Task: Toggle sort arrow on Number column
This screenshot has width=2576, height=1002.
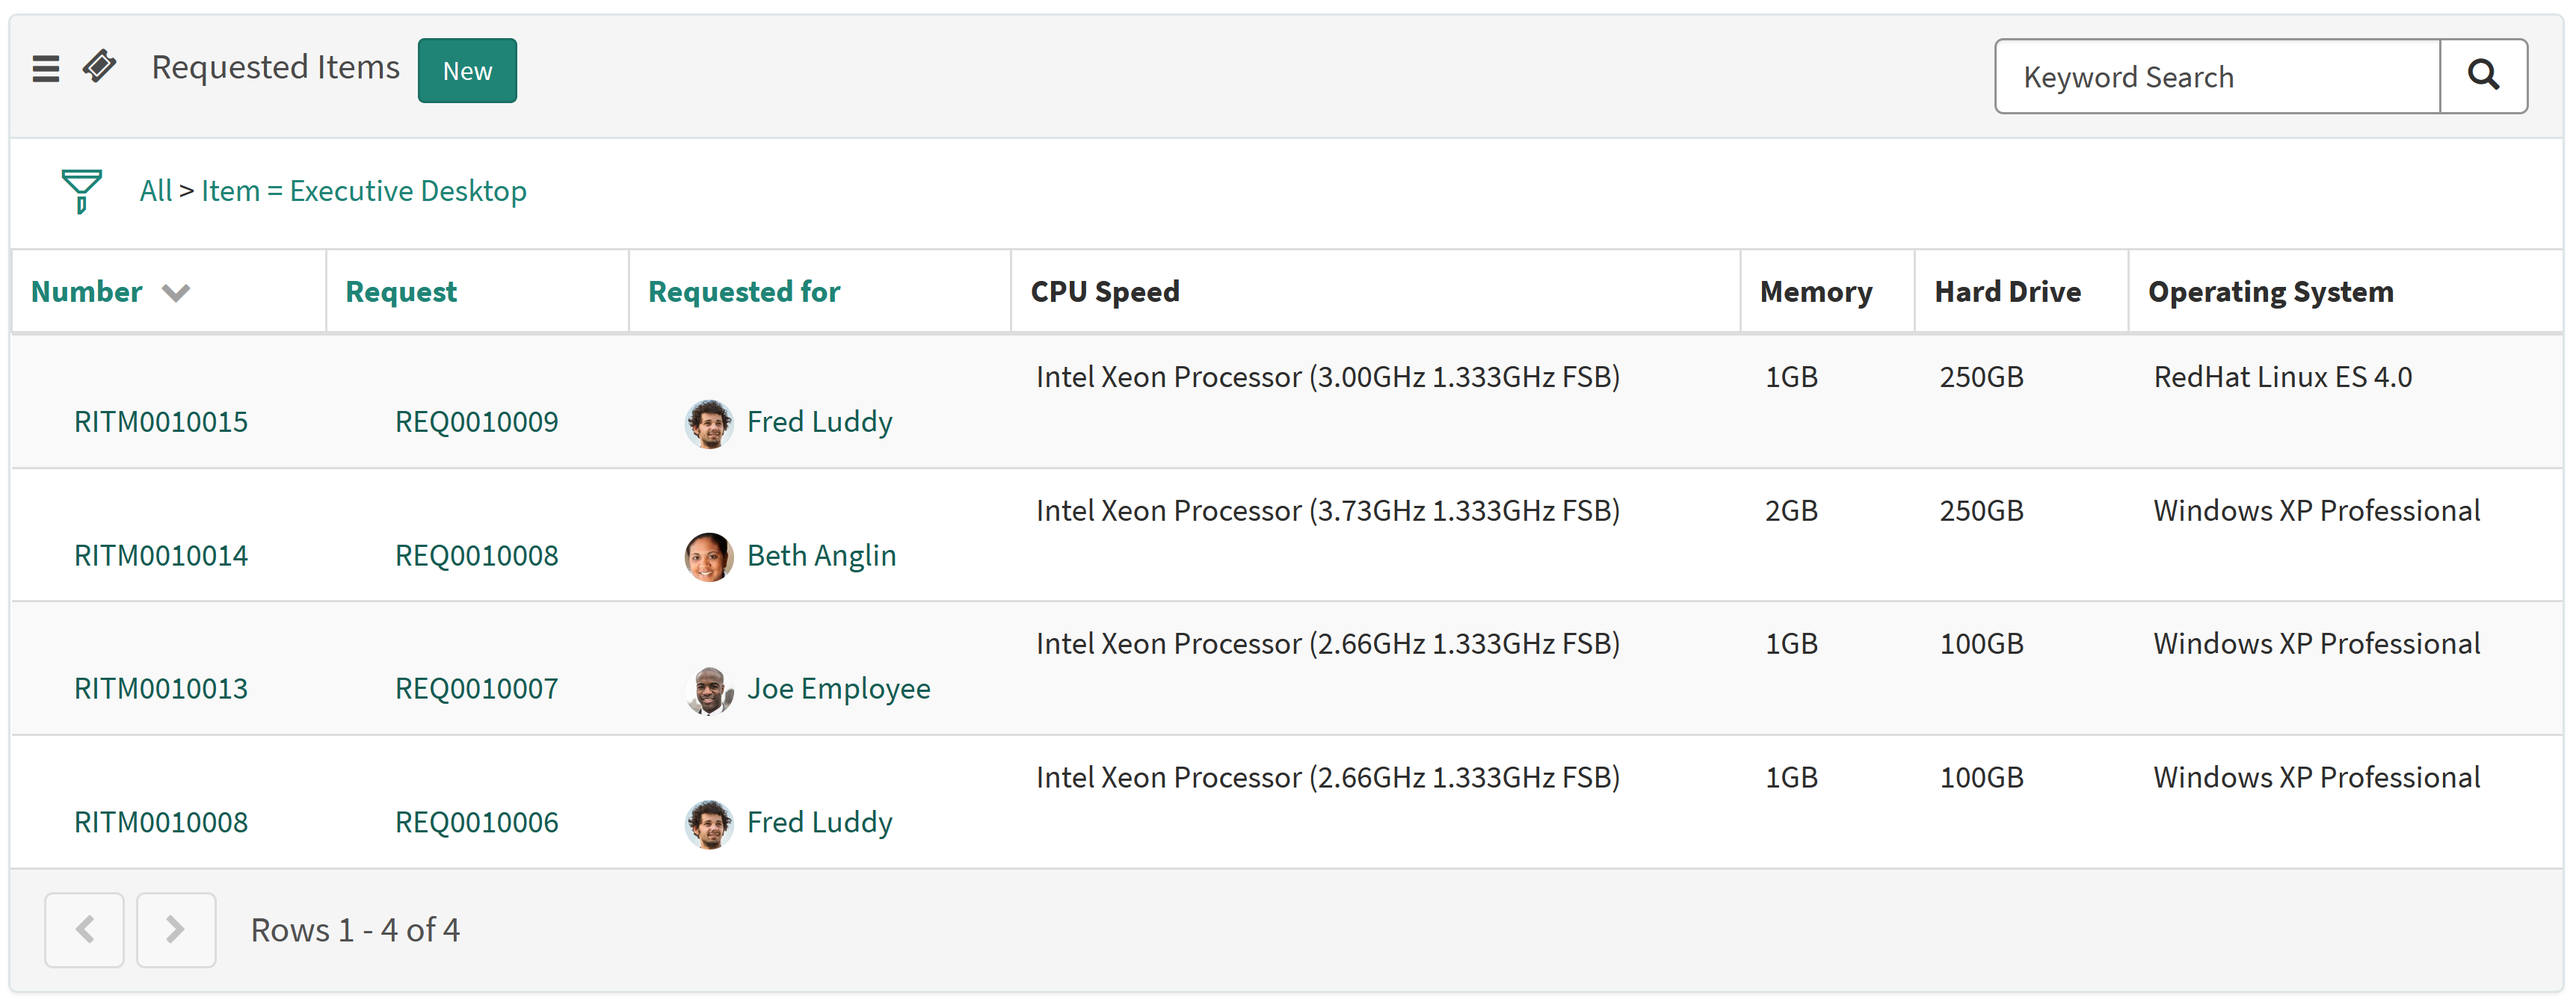Action: (x=176, y=293)
